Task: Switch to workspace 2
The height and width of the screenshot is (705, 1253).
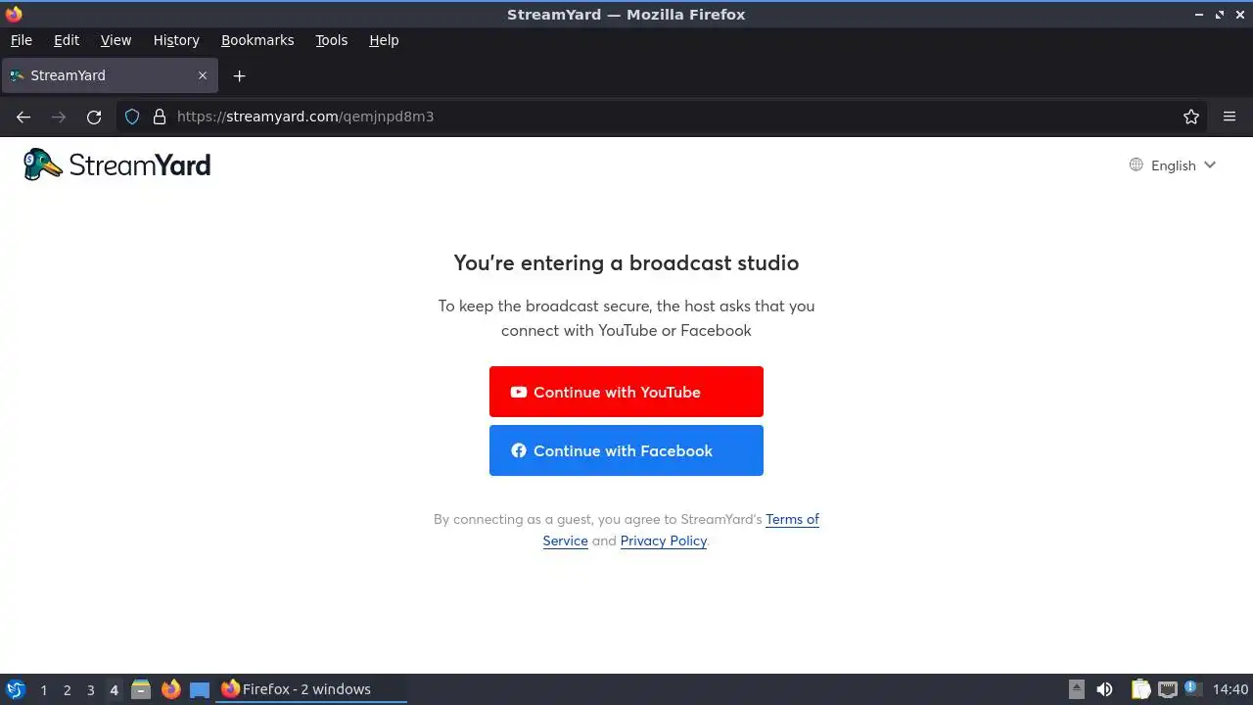Action: 67,690
